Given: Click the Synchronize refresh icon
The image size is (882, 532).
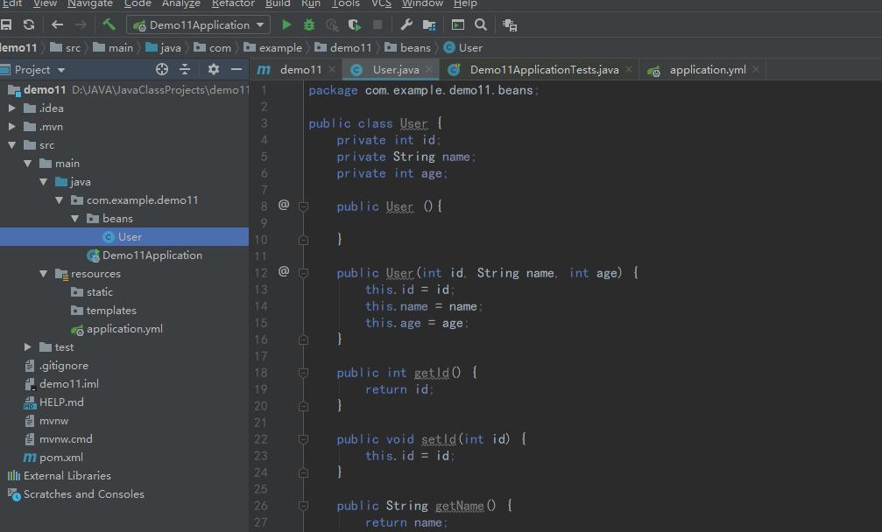Looking at the screenshot, I should 29,25.
